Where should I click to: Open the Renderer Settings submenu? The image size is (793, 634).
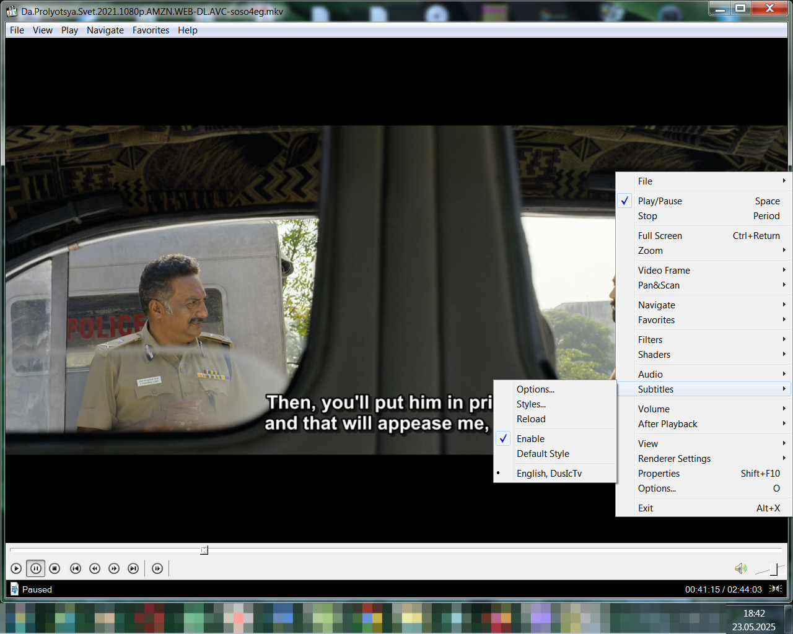tap(674, 459)
